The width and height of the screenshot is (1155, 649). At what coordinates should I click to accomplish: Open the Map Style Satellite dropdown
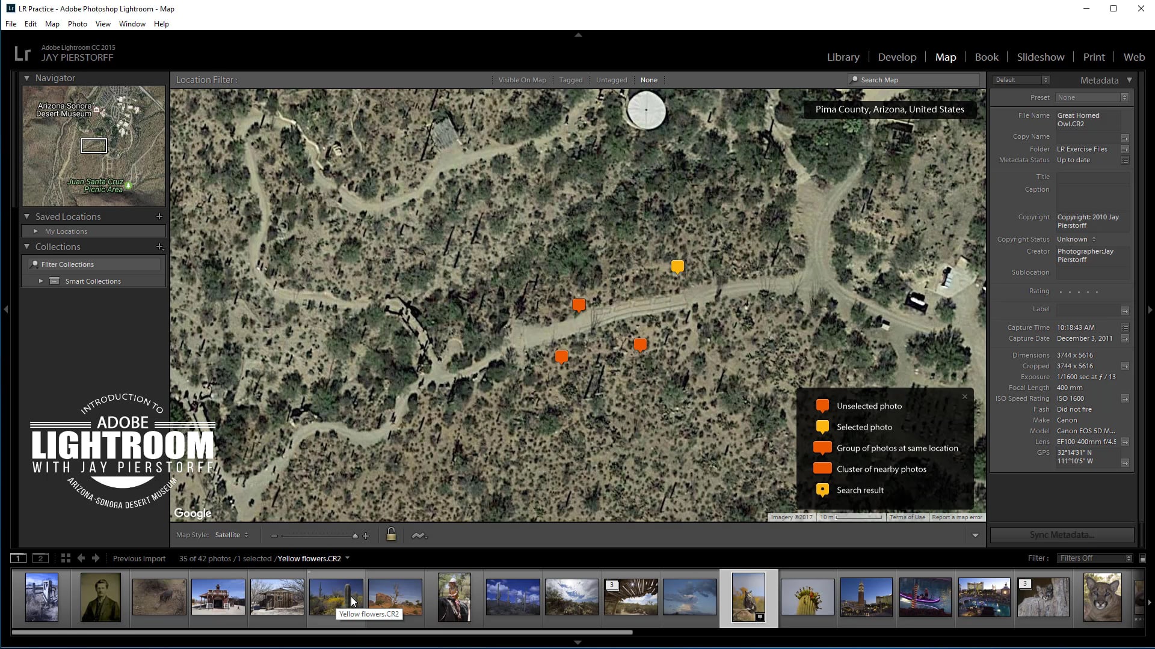[x=232, y=535]
